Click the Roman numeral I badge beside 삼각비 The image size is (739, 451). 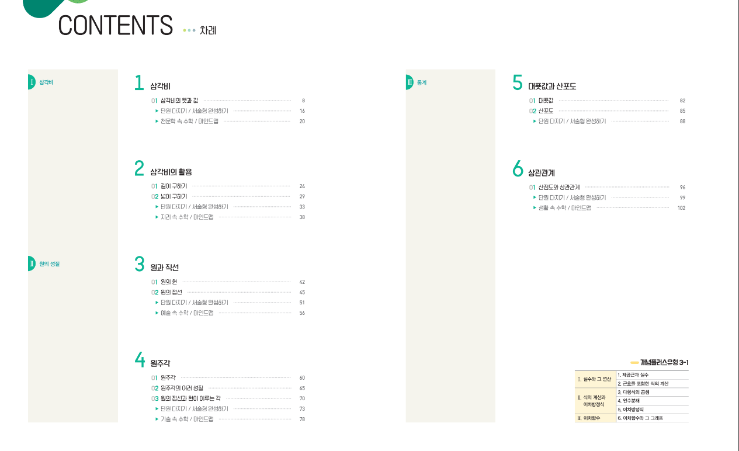31,82
